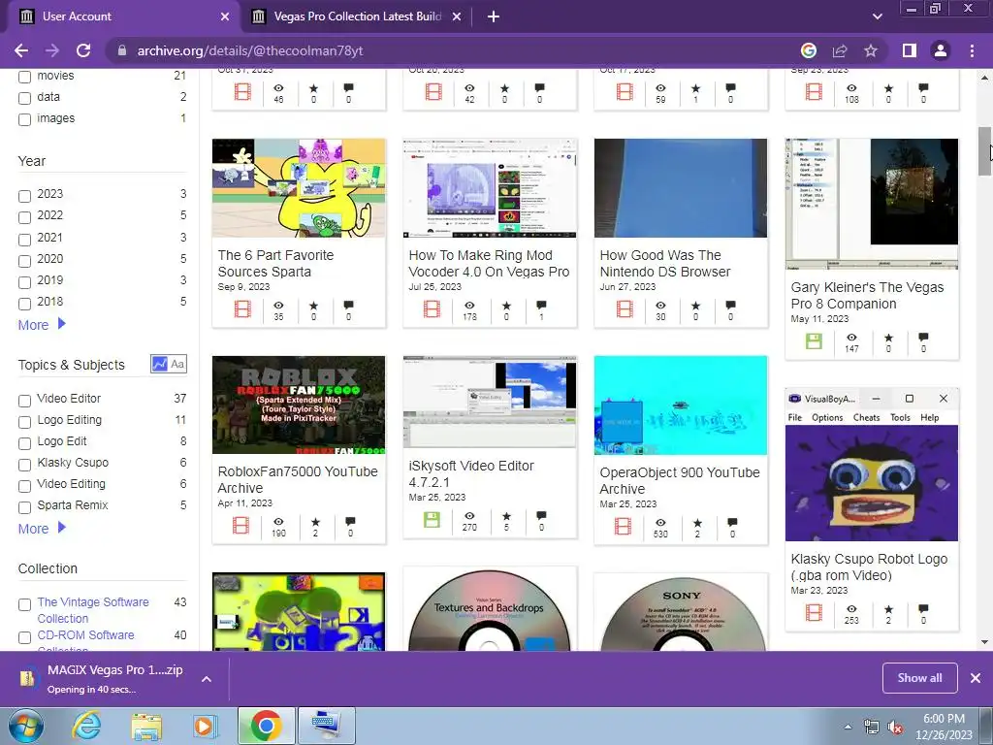The width and height of the screenshot is (993, 745).
Task: Check the movies media type filter
Action: (x=24, y=78)
